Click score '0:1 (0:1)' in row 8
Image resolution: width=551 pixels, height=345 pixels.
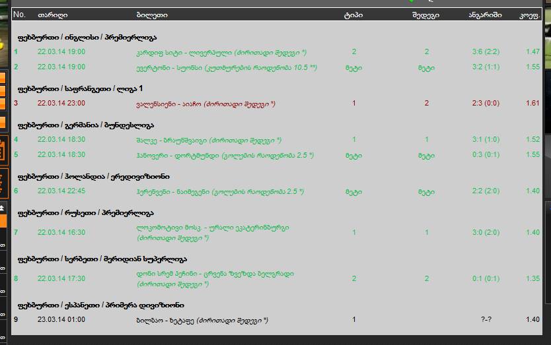coord(486,278)
